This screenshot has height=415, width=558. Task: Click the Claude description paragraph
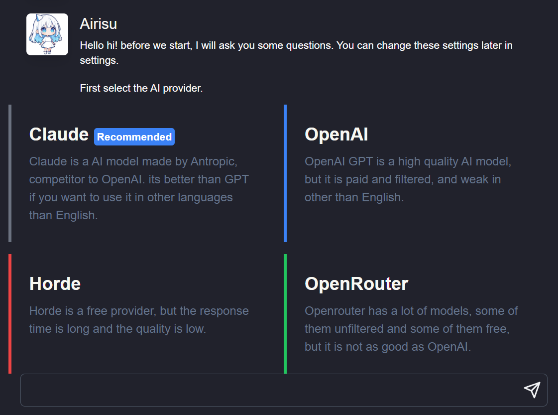(x=139, y=188)
